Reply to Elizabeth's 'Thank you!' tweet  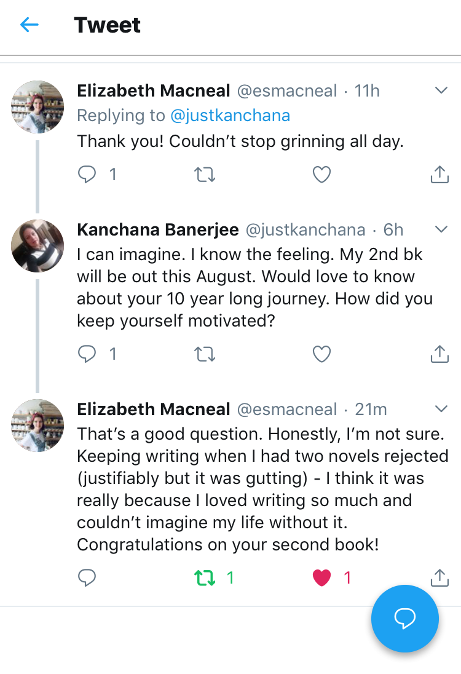tap(88, 175)
